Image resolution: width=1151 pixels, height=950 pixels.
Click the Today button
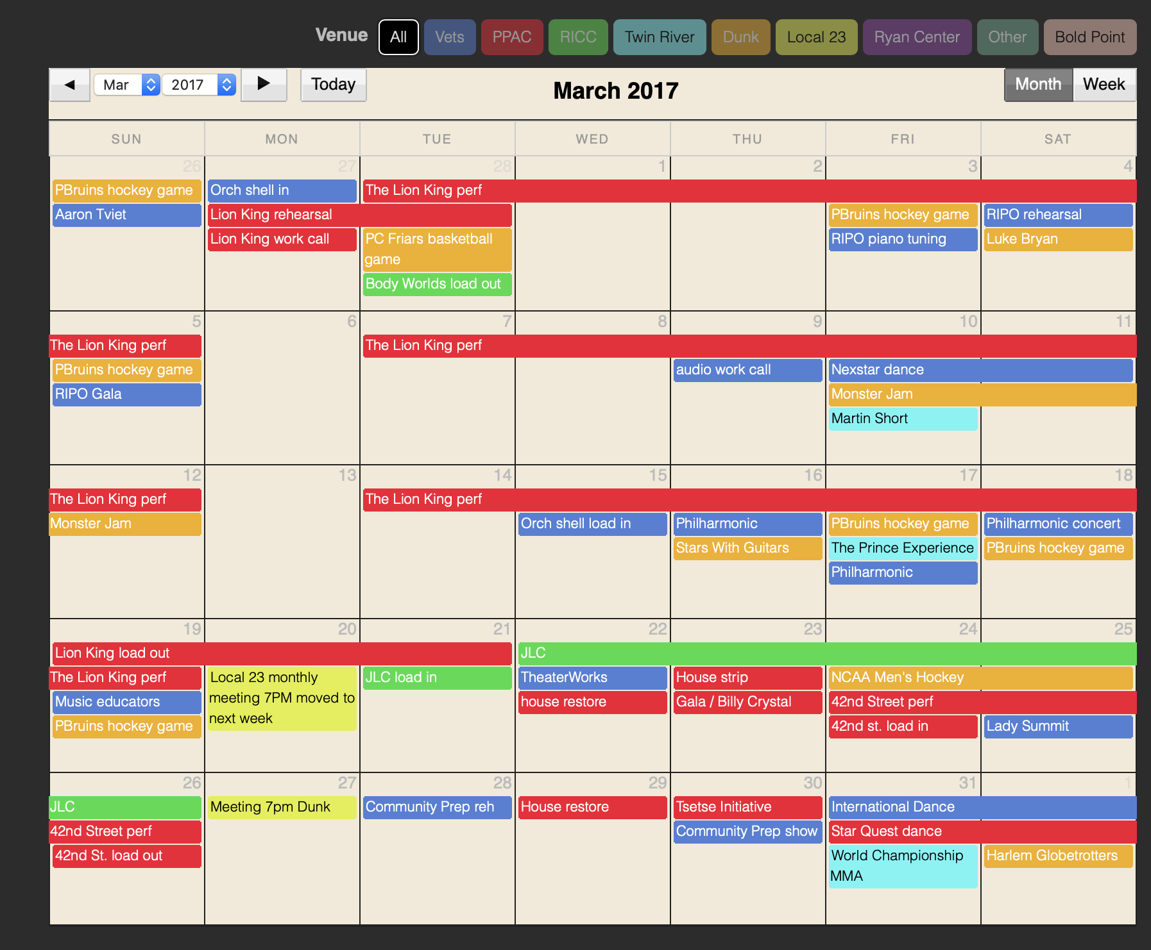[x=333, y=85]
